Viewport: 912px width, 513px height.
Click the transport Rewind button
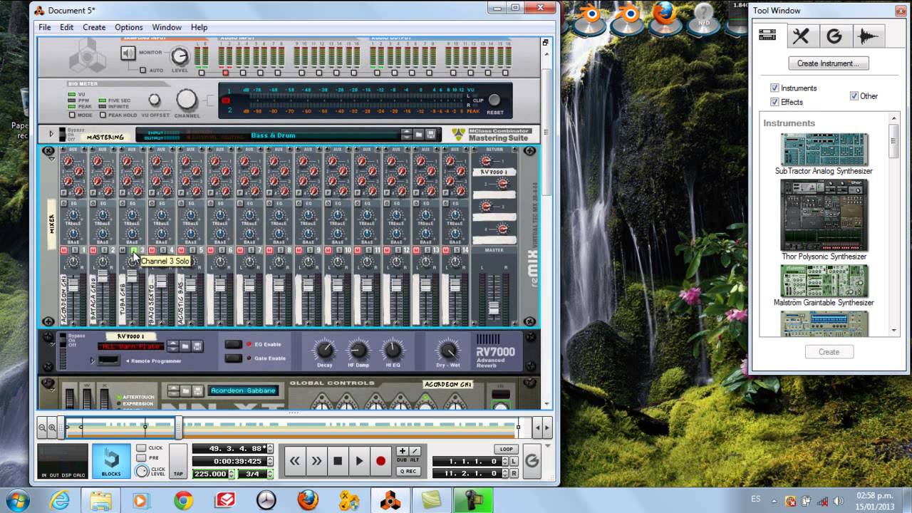[x=294, y=461]
